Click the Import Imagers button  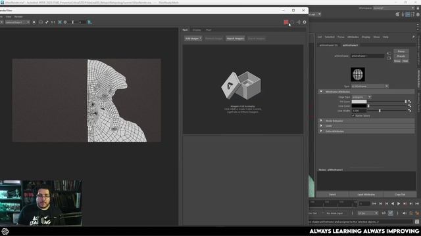[x=235, y=39]
